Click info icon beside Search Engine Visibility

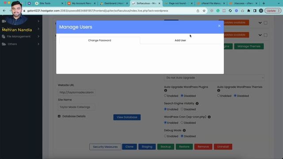pyautogui.click(x=197, y=103)
